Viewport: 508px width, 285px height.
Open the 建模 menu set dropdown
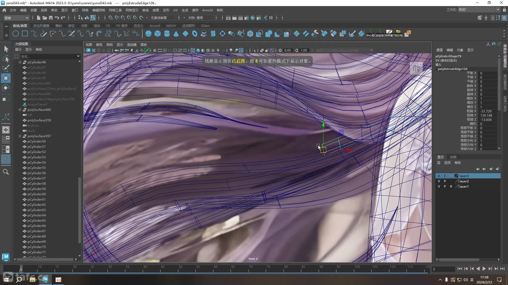point(16,18)
